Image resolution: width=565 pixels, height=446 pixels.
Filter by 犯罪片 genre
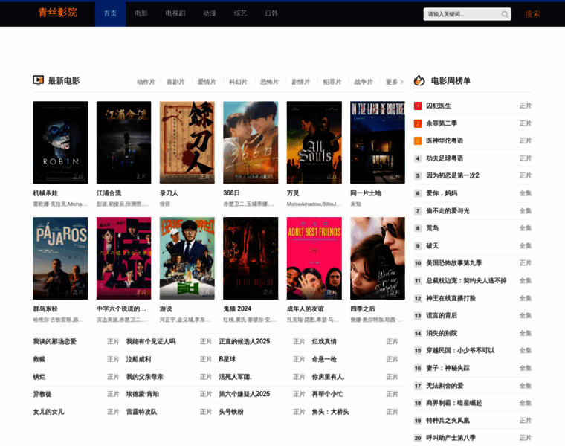(332, 82)
